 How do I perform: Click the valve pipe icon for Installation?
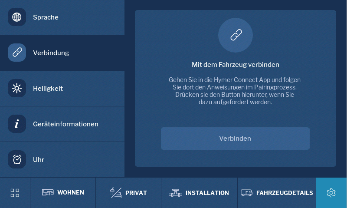[x=175, y=193]
